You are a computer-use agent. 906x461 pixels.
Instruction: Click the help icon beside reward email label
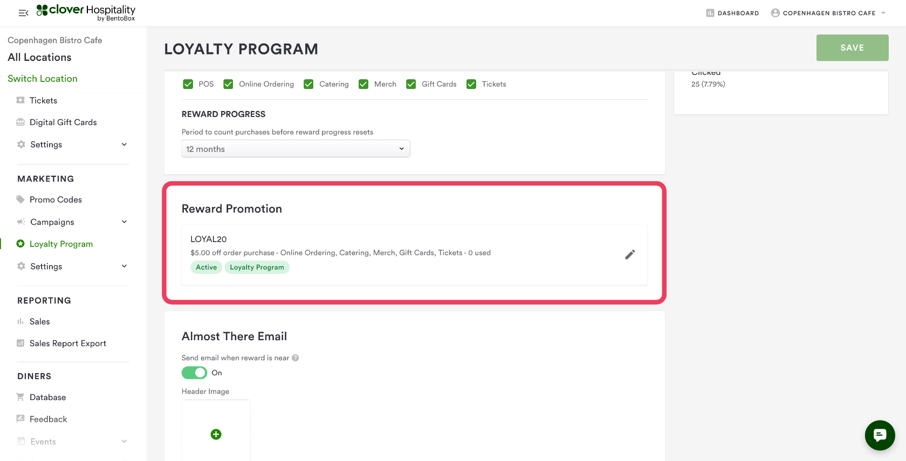point(296,358)
